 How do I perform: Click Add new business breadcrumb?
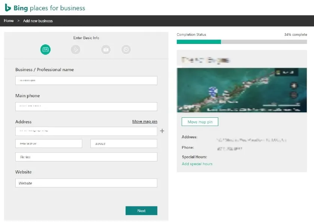coord(38,21)
